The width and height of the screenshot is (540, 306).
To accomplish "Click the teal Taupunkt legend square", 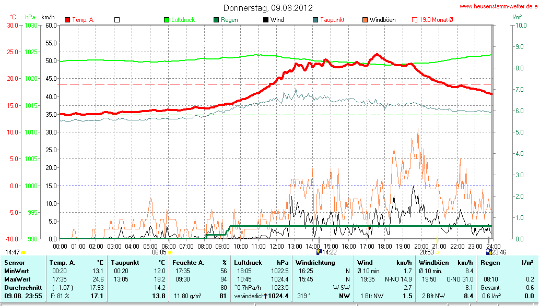I will (x=315, y=20).
